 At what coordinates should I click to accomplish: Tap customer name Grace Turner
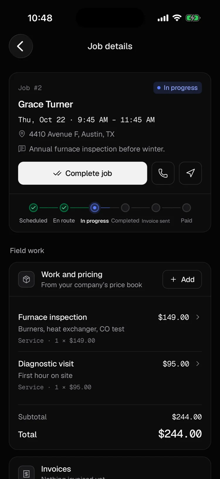tap(45, 104)
